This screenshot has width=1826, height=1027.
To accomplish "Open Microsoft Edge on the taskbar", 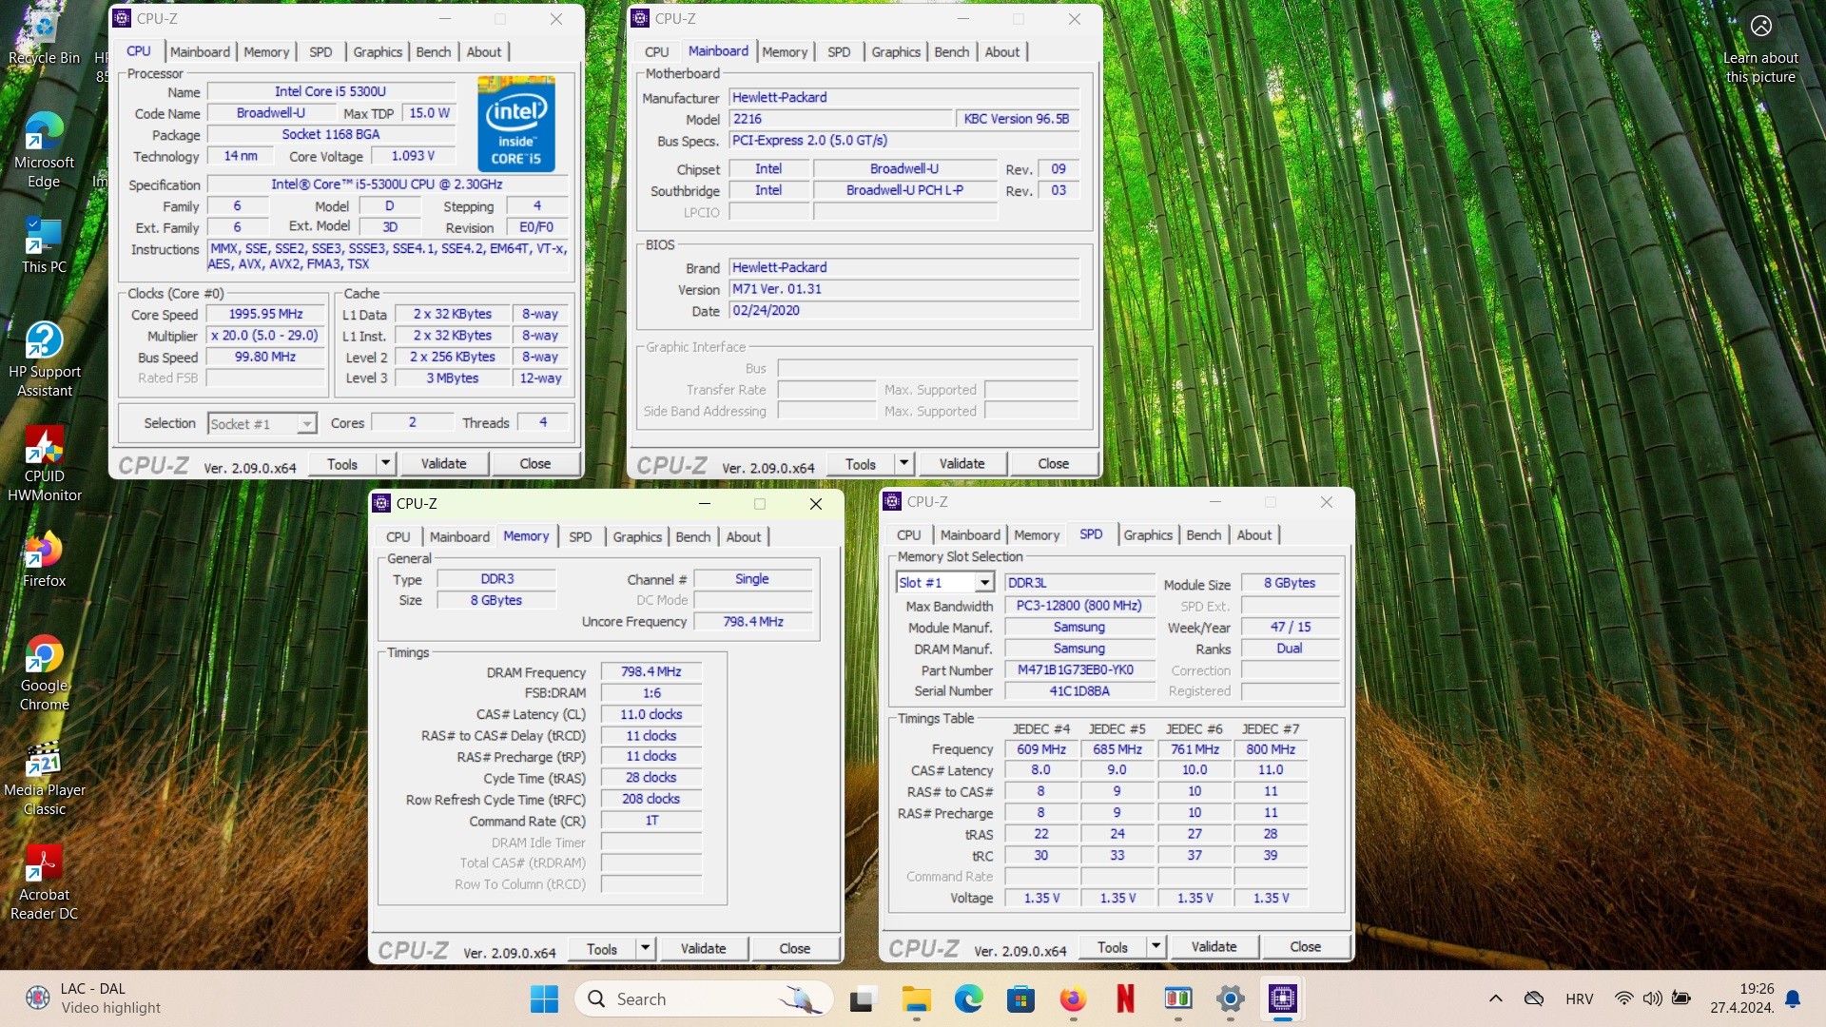I will 968,998.
